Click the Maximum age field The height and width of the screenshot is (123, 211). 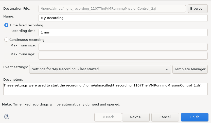point(123,56)
